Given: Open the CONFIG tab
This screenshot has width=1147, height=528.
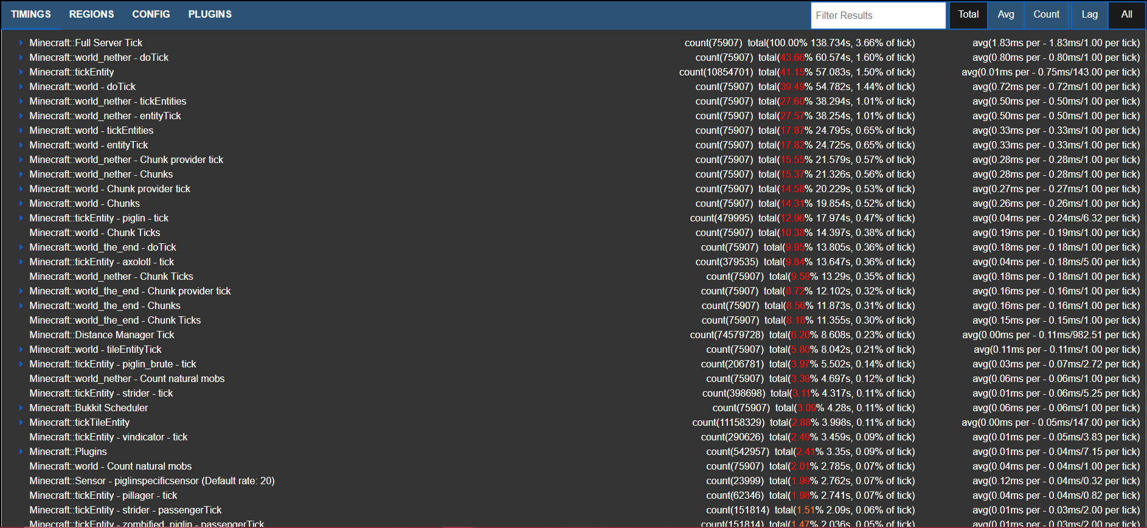Looking at the screenshot, I should (x=151, y=14).
